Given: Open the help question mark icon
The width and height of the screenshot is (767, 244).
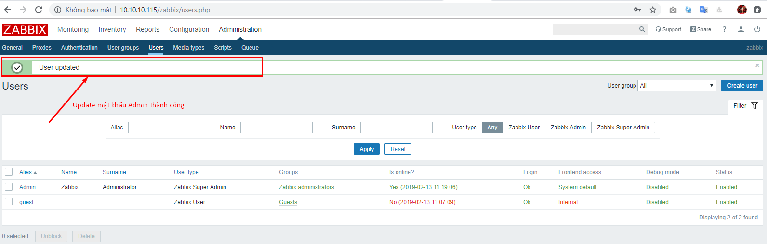Looking at the screenshot, I should coord(724,29).
